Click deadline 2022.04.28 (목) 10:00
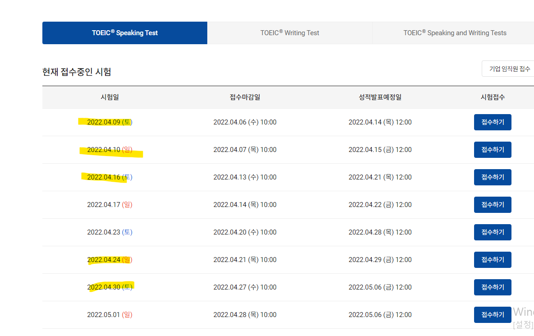The width and height of the screenshot is (534, 336). (245, 315)
